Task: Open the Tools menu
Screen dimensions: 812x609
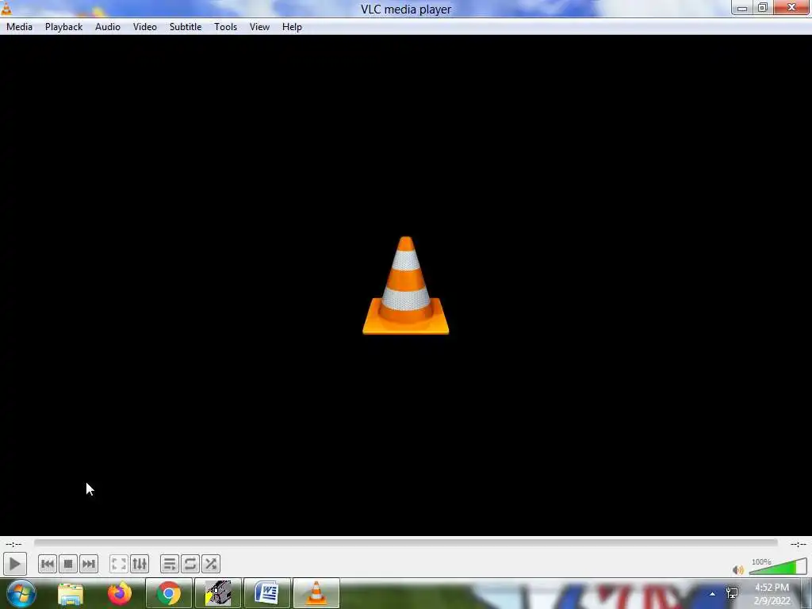Action: pyautogui.click(x=226, y=27)
